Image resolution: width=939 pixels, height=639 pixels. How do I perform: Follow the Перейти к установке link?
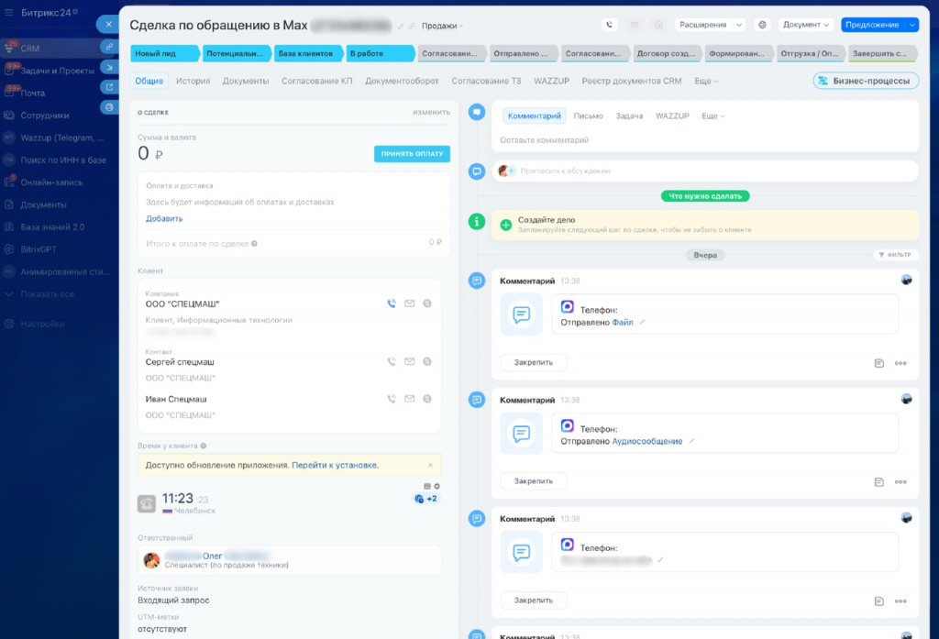point(335,466)
